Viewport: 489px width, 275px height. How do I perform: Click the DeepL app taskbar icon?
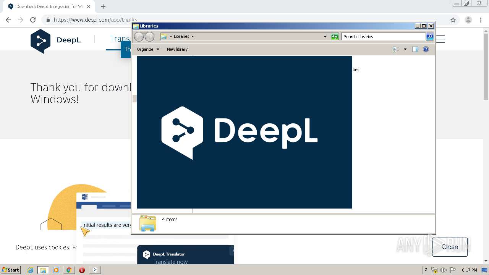95,270
